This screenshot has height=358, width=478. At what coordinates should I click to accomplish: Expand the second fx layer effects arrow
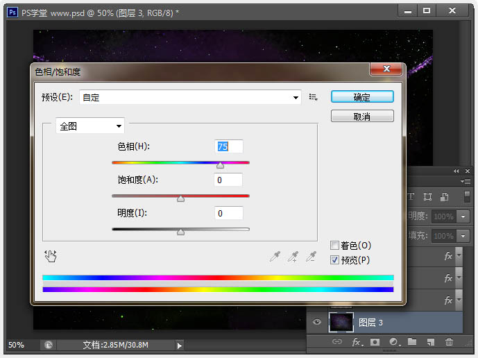[x=459, y=278]
